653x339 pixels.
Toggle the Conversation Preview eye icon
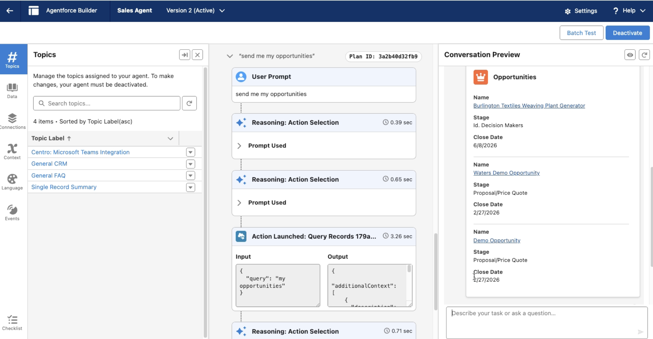(630, 55)
